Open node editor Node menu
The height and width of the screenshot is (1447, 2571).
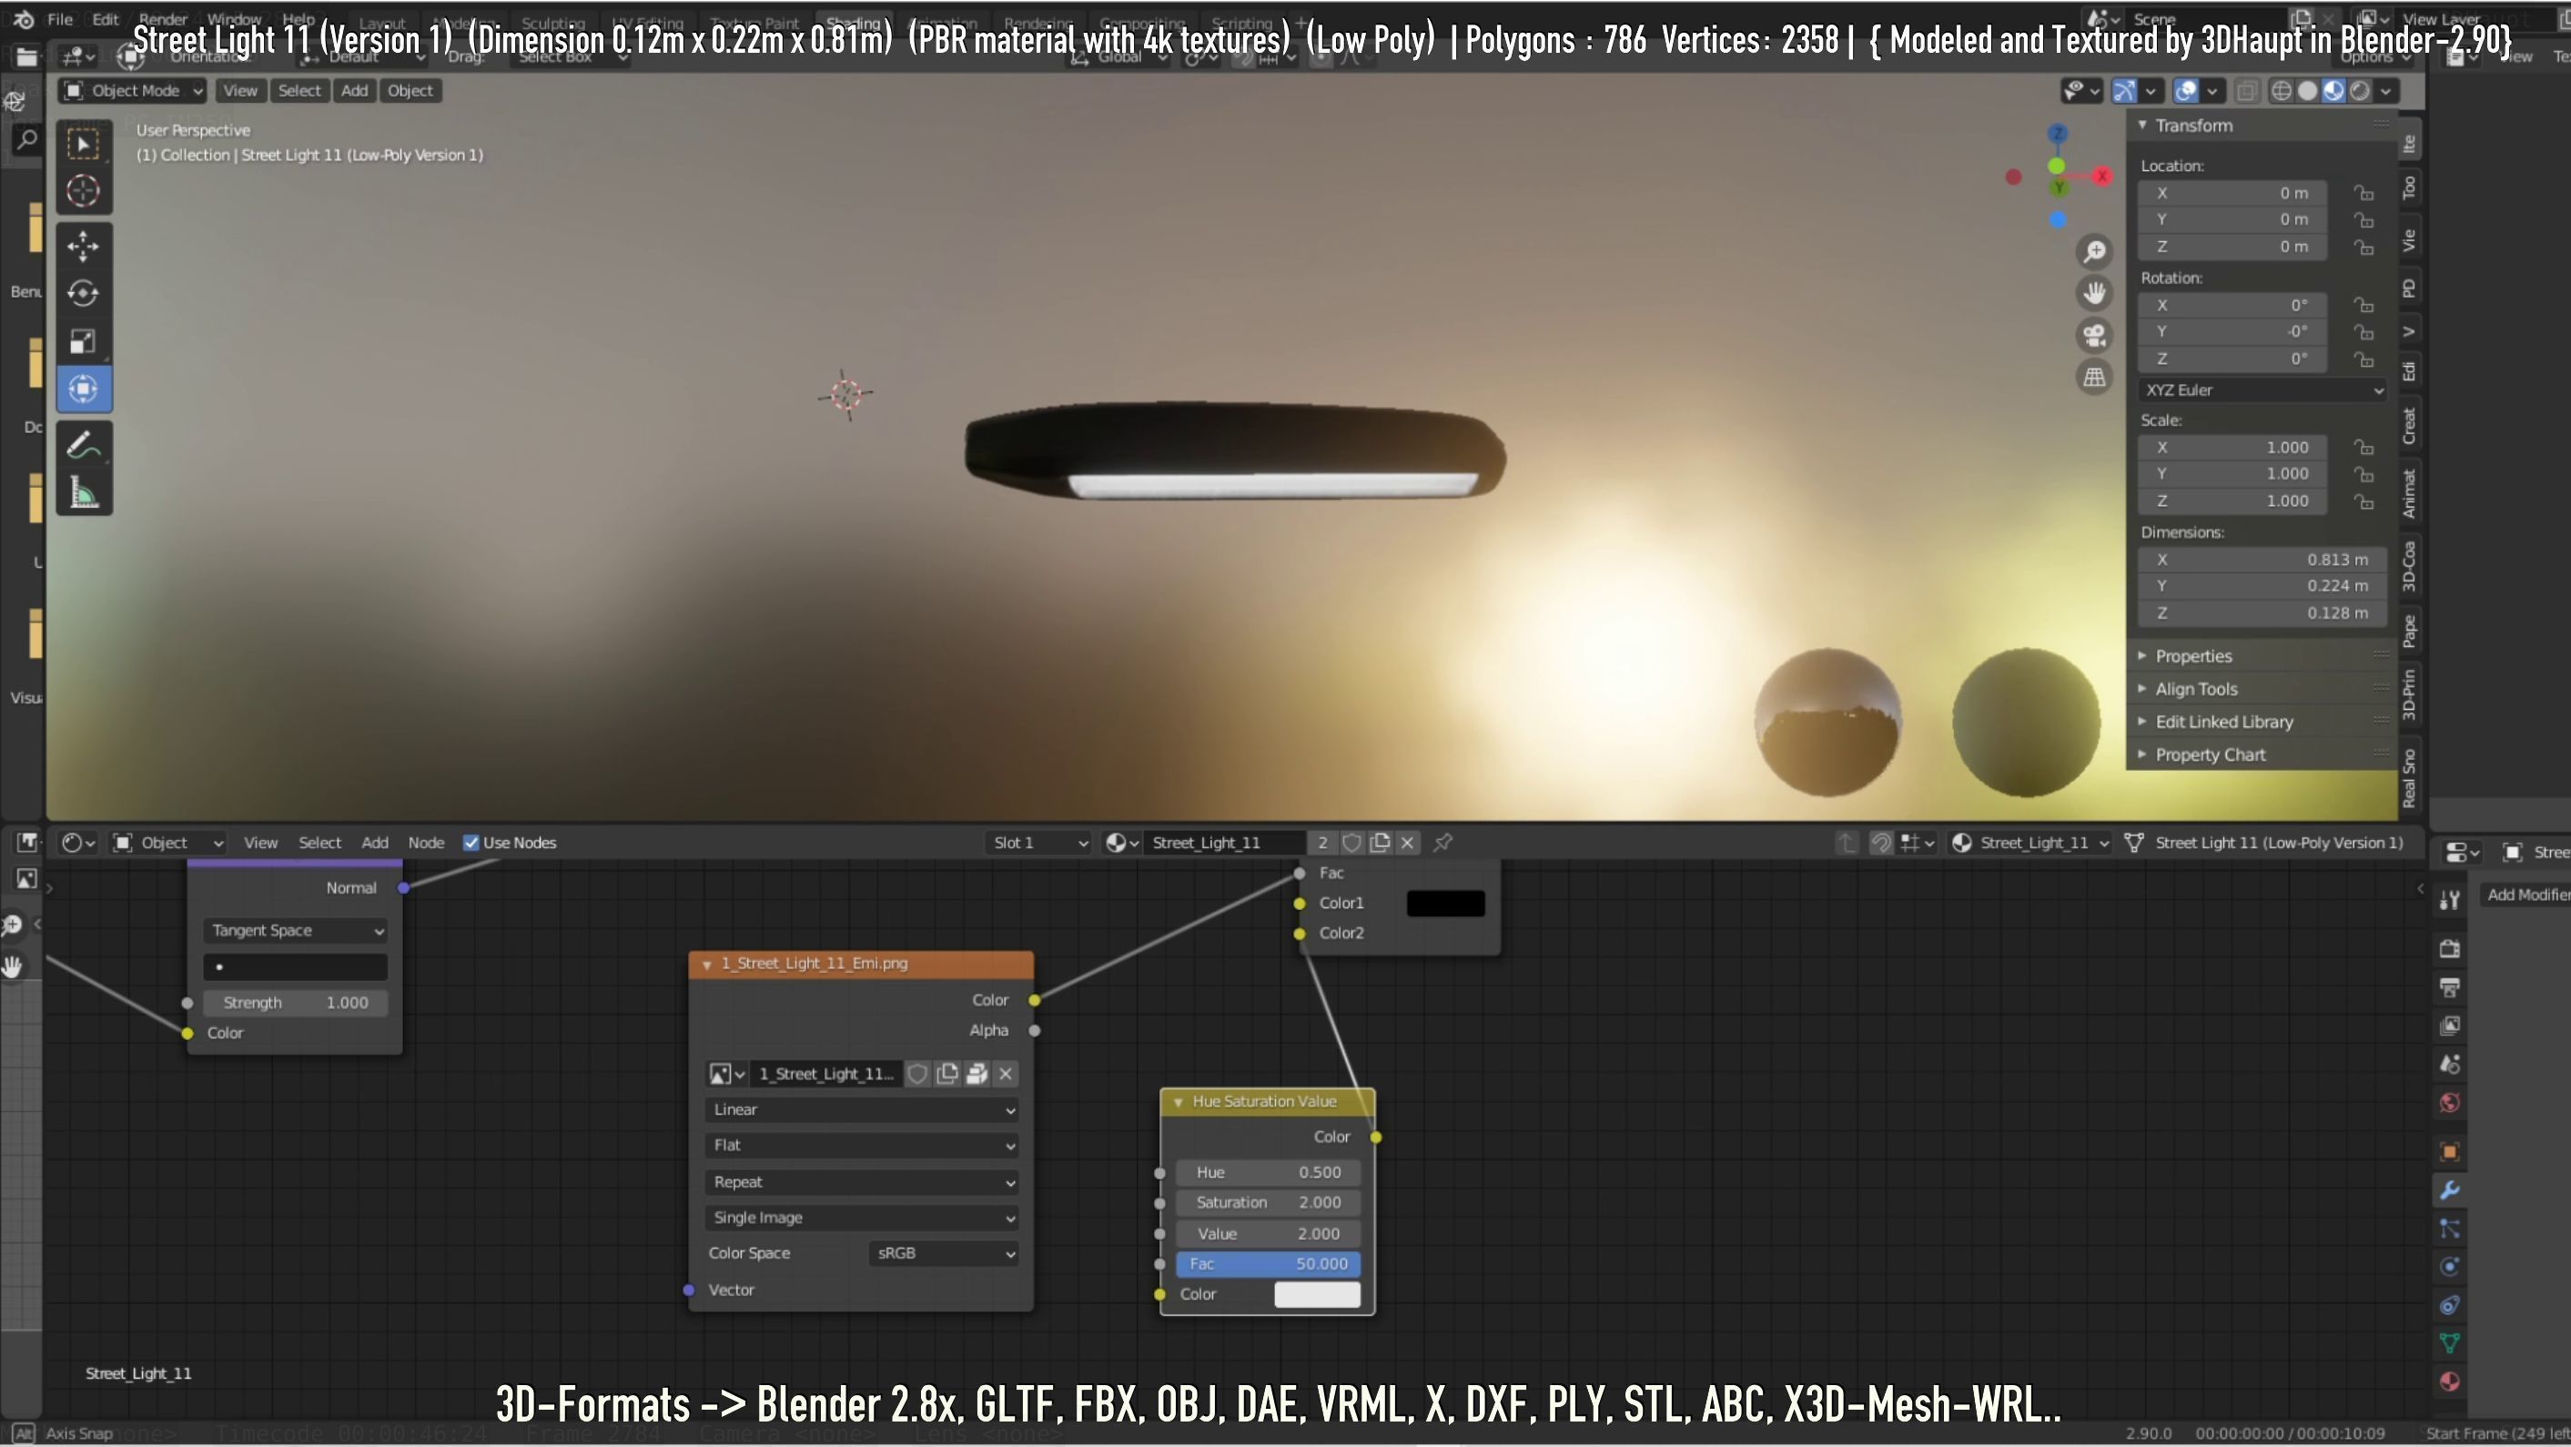coord(426,844)
